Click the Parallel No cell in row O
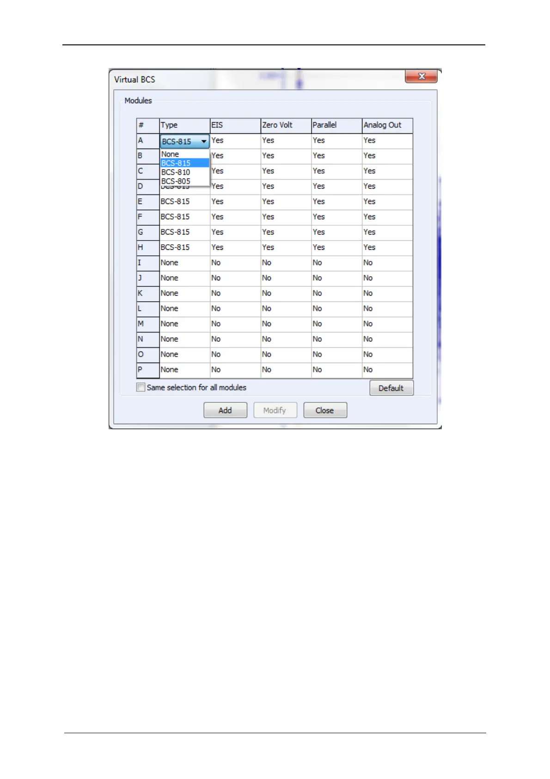This screenshot has height=779, width=550. coord(337,354)
